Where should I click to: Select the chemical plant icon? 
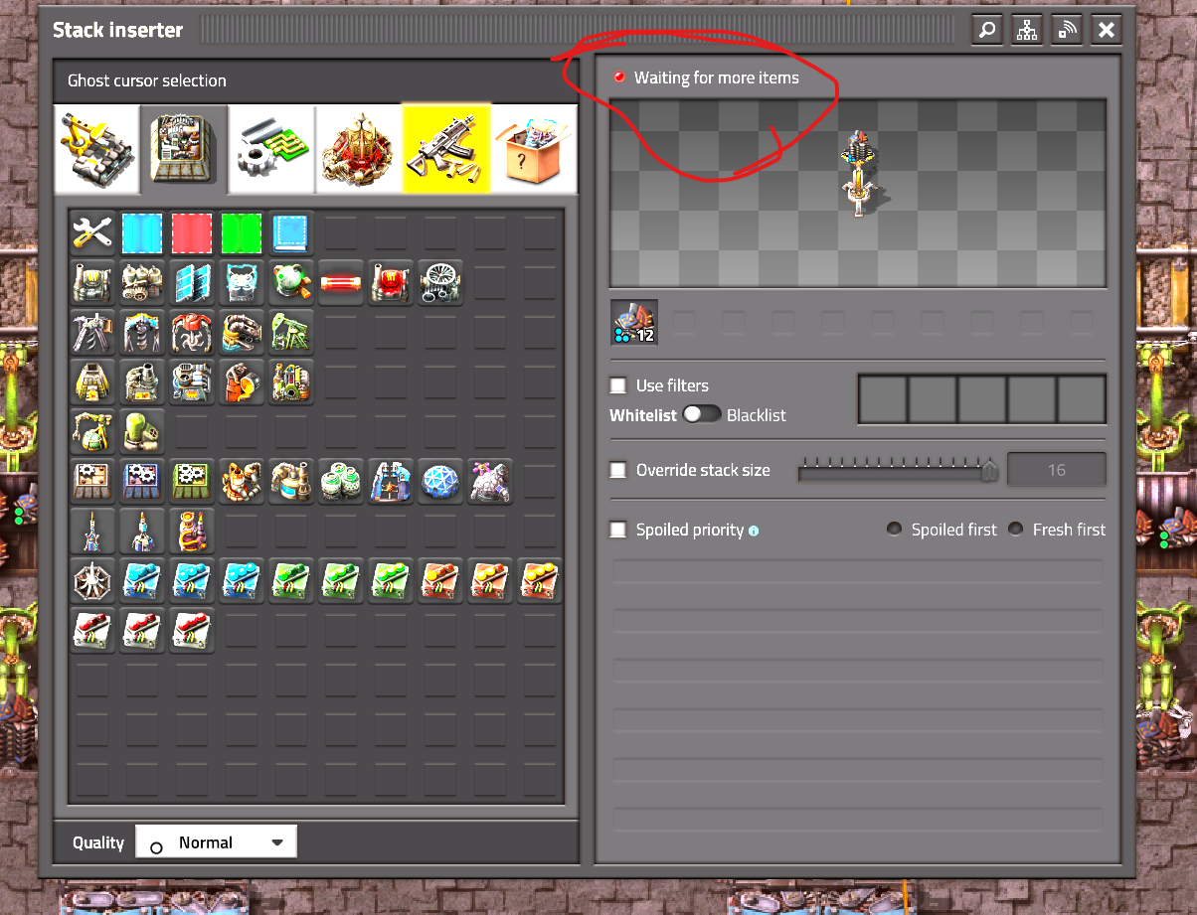point(293,482)
